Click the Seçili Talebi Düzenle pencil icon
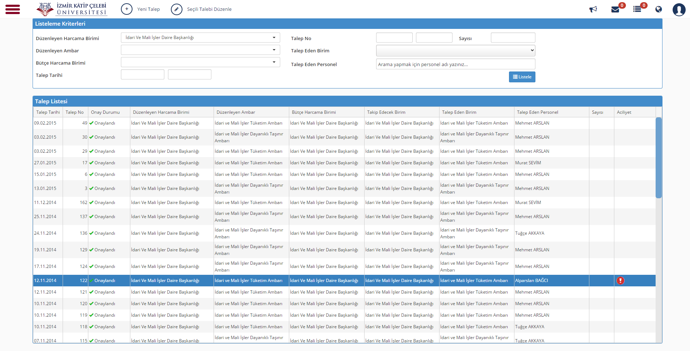Image resolution: width=690 pixels, height=351 pixels. 177,9
